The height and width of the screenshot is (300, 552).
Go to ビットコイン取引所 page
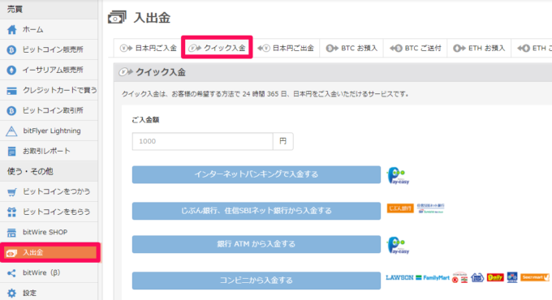click(x=49, y=111)
